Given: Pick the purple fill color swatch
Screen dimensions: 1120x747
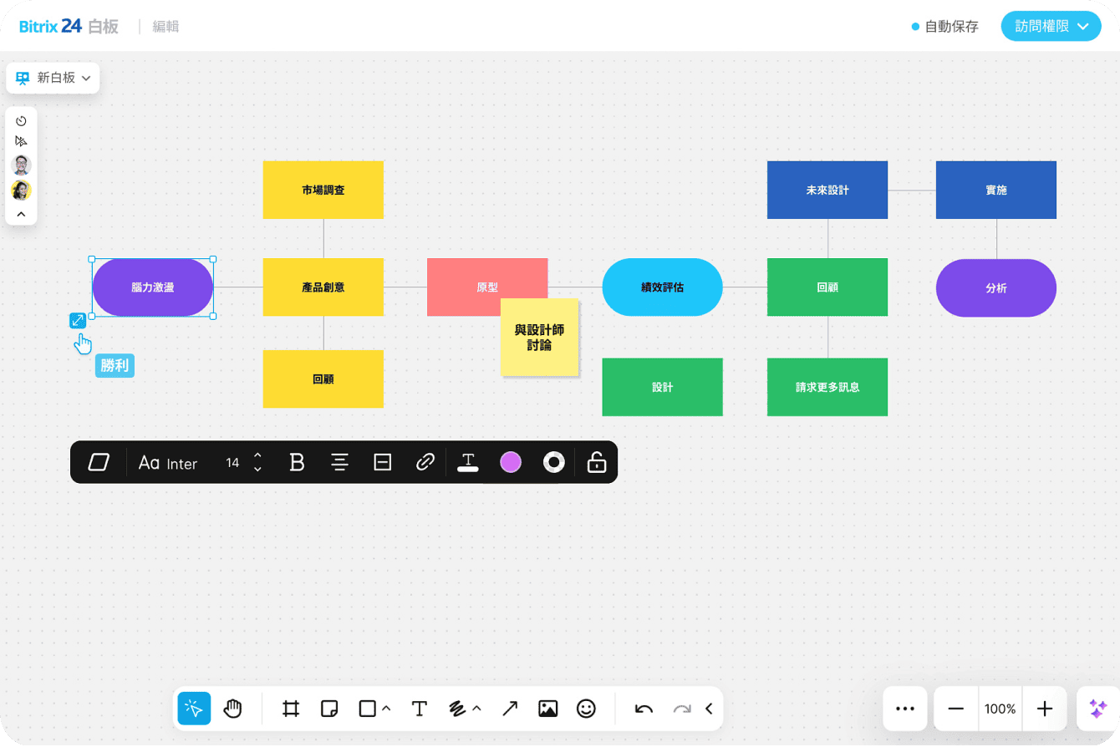Looking at the screenshot, I should (510, 462).
